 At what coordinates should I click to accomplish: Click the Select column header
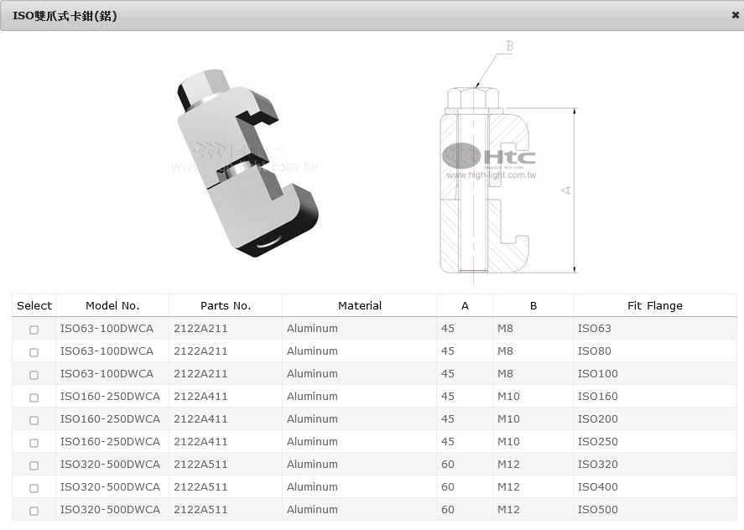point(34,306)
